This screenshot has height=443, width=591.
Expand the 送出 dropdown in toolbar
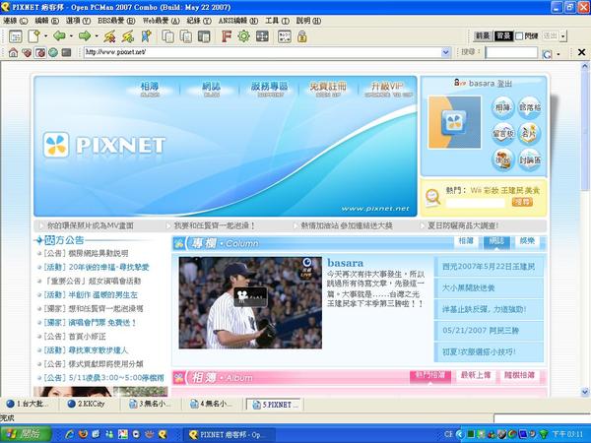[563, 36]
